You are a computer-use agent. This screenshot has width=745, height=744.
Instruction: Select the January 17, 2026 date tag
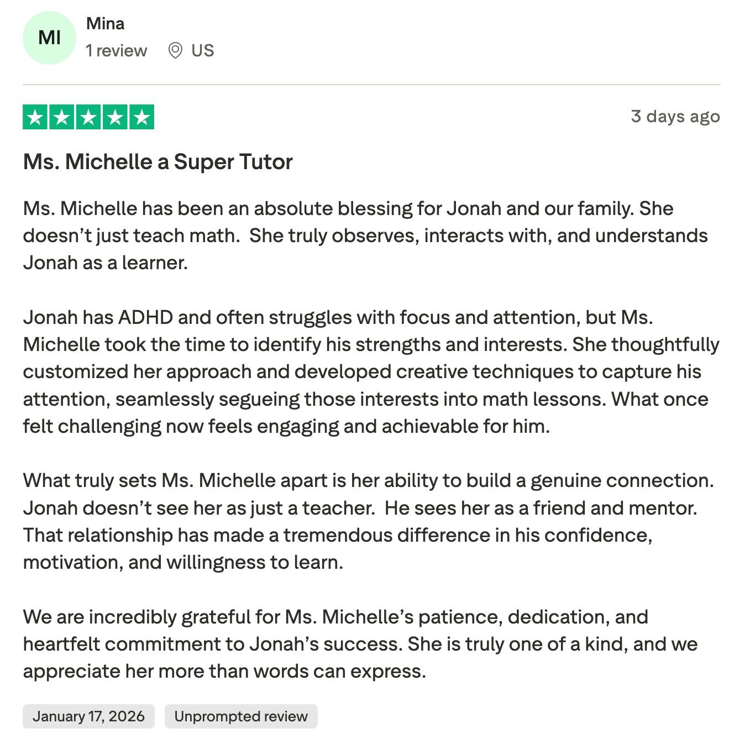[88, 716]
